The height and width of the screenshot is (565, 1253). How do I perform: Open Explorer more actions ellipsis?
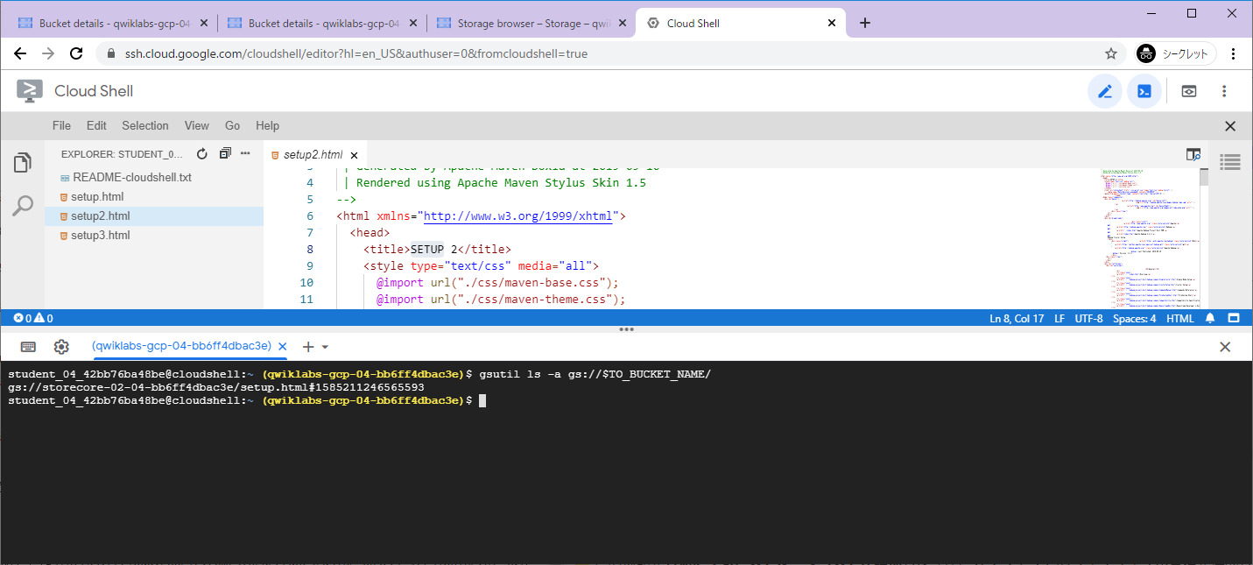click(246, 153)
